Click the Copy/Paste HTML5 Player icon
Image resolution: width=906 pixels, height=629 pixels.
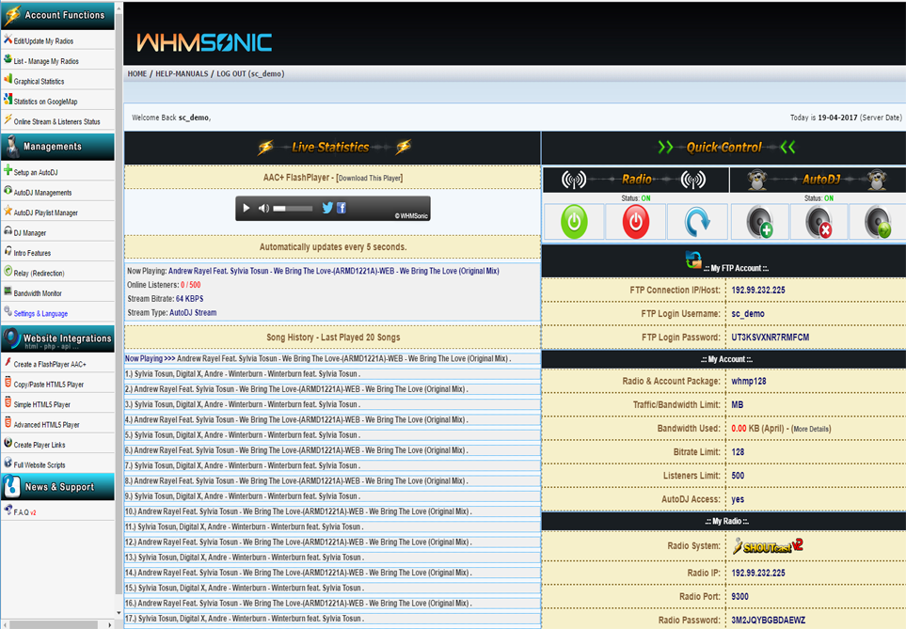(x=8, y=383)
